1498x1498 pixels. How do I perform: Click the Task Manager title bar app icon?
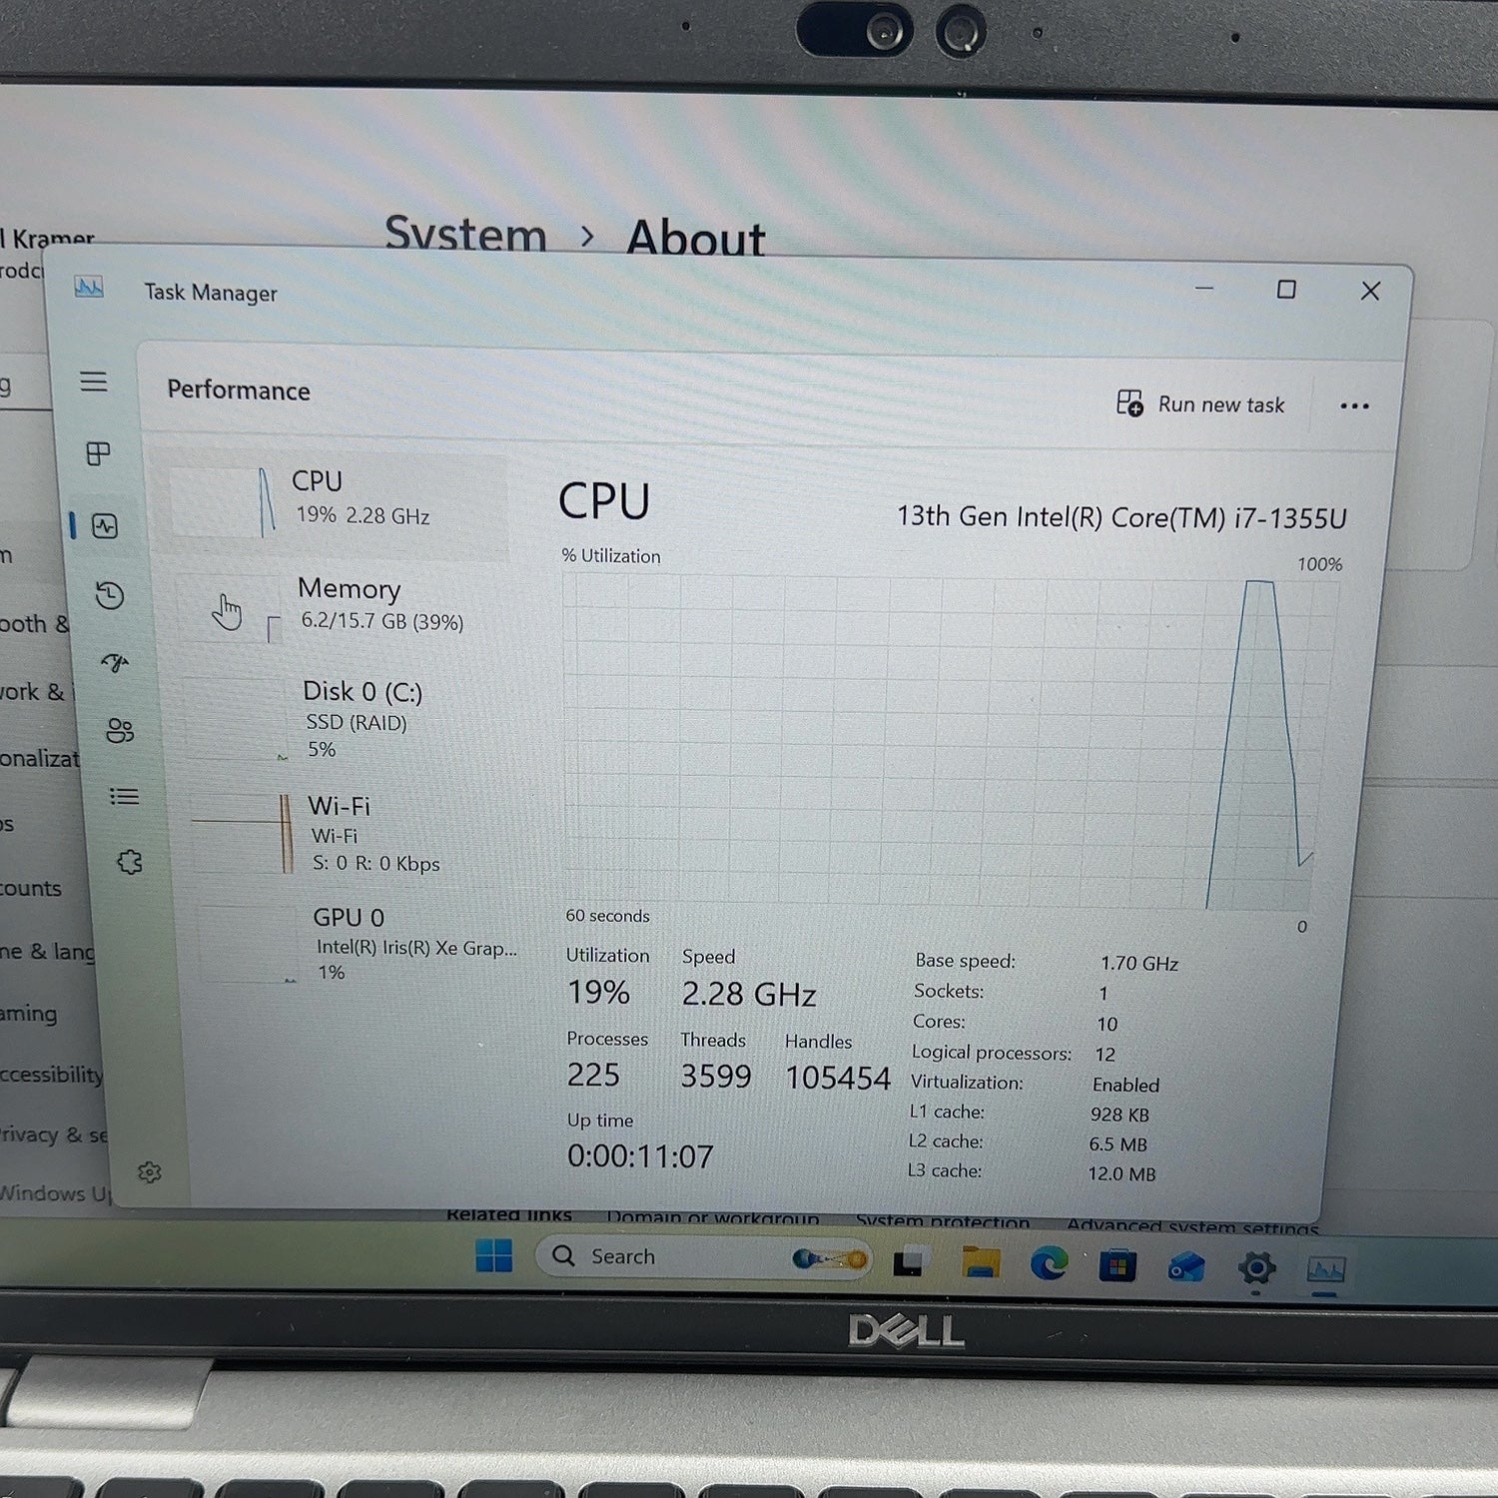(x=89, y=289)
